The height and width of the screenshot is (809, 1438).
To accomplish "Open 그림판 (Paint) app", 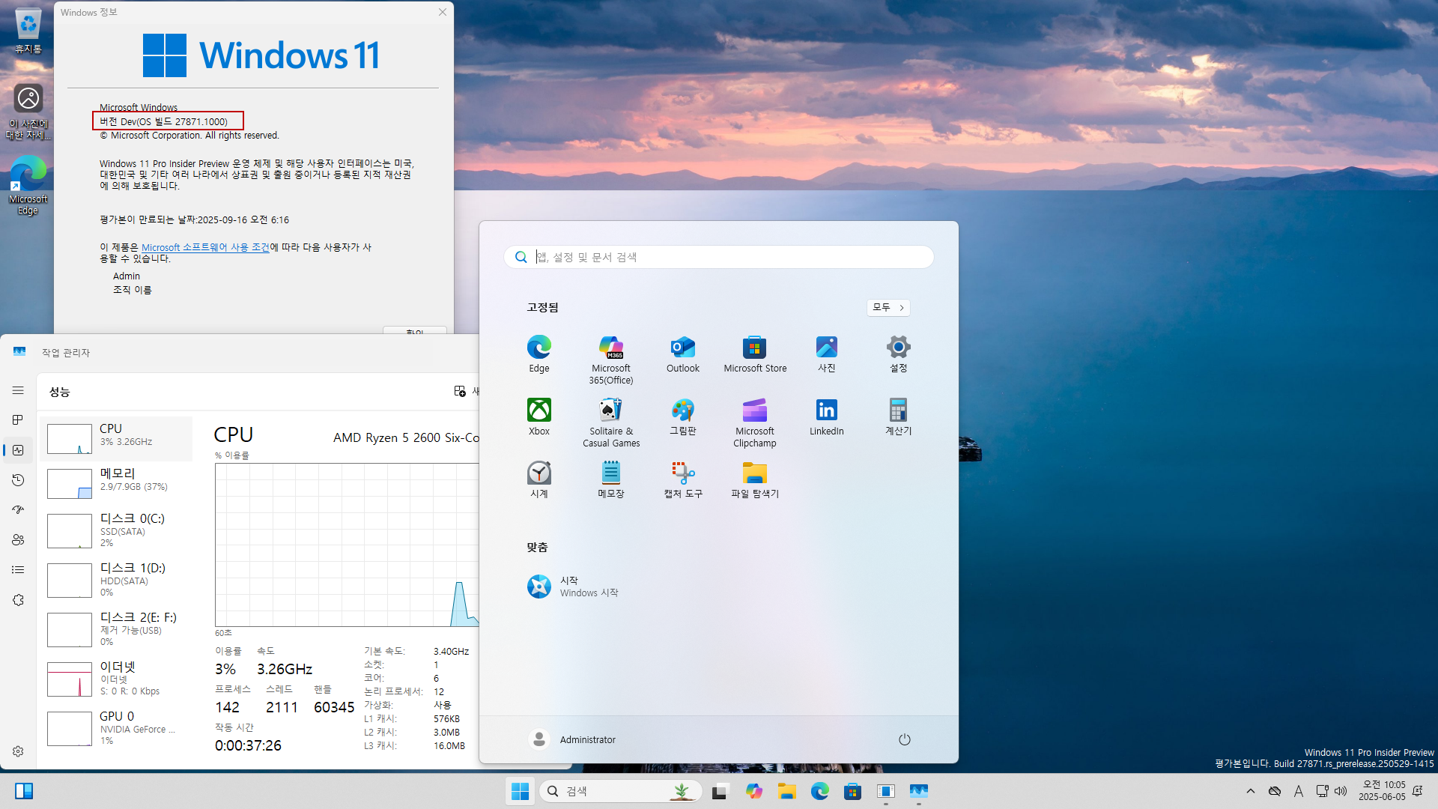I will click(x=683, y=417).
